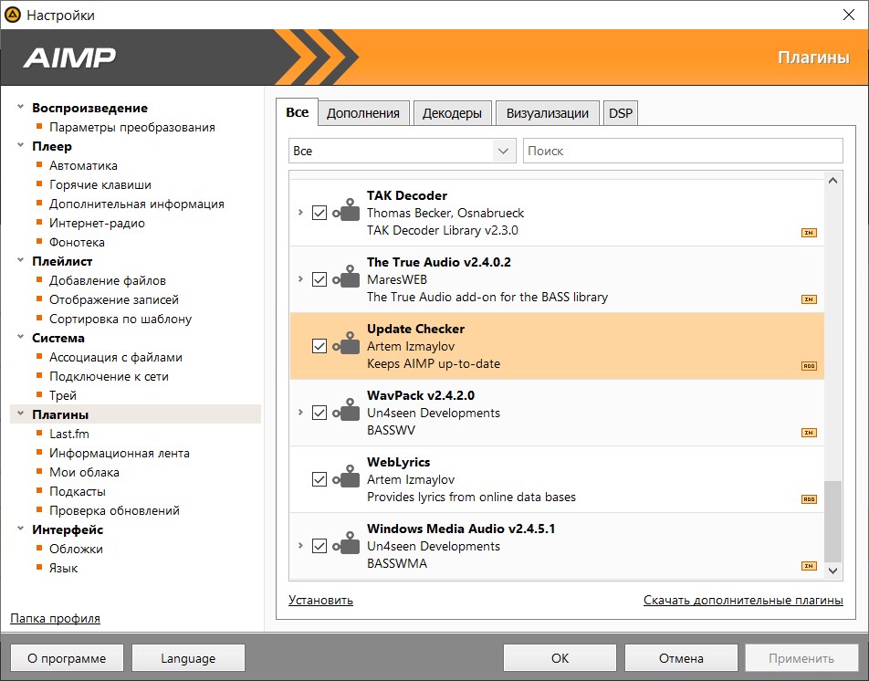The width and height of the screenshot is (869, 681).
Task: Click the Update Checker plugin icon
Action: pyautogui.click(x=346, y=346)
